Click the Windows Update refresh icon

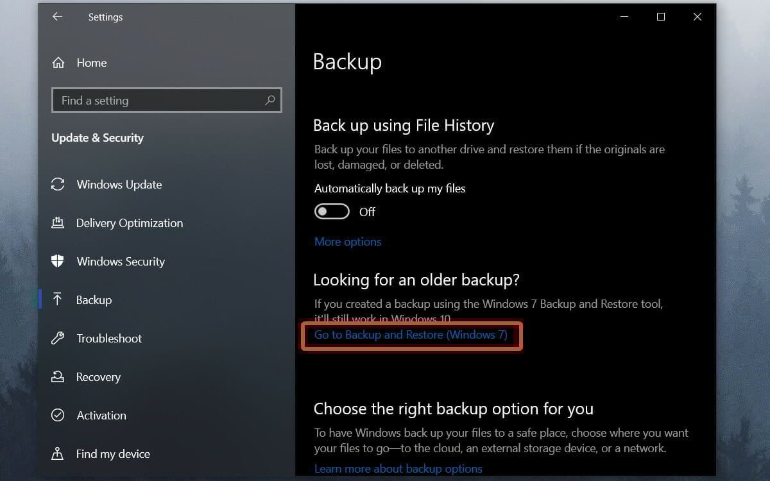click(x=58, y=185)
